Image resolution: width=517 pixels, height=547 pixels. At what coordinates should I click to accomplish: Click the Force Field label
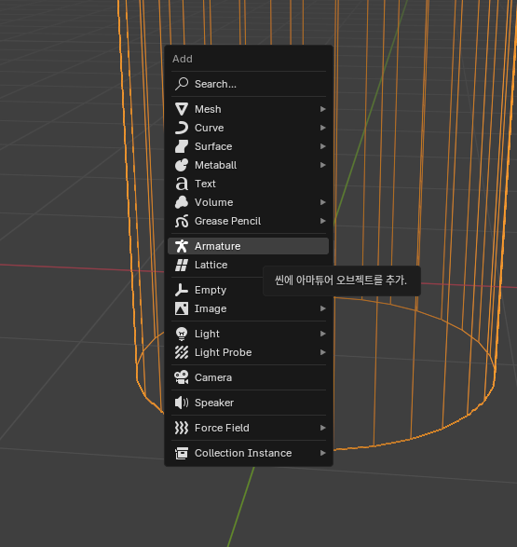pyautogui.click(x=222, y=428)
